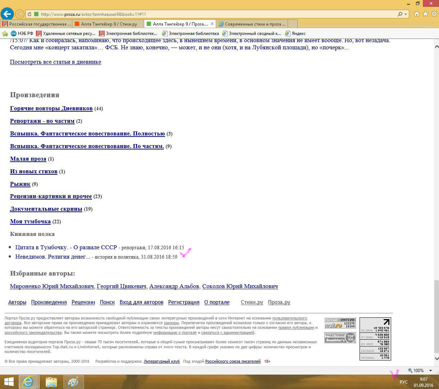Go to Проза.ру footer link
Screen dimensions: 439x389
point(279,302)
